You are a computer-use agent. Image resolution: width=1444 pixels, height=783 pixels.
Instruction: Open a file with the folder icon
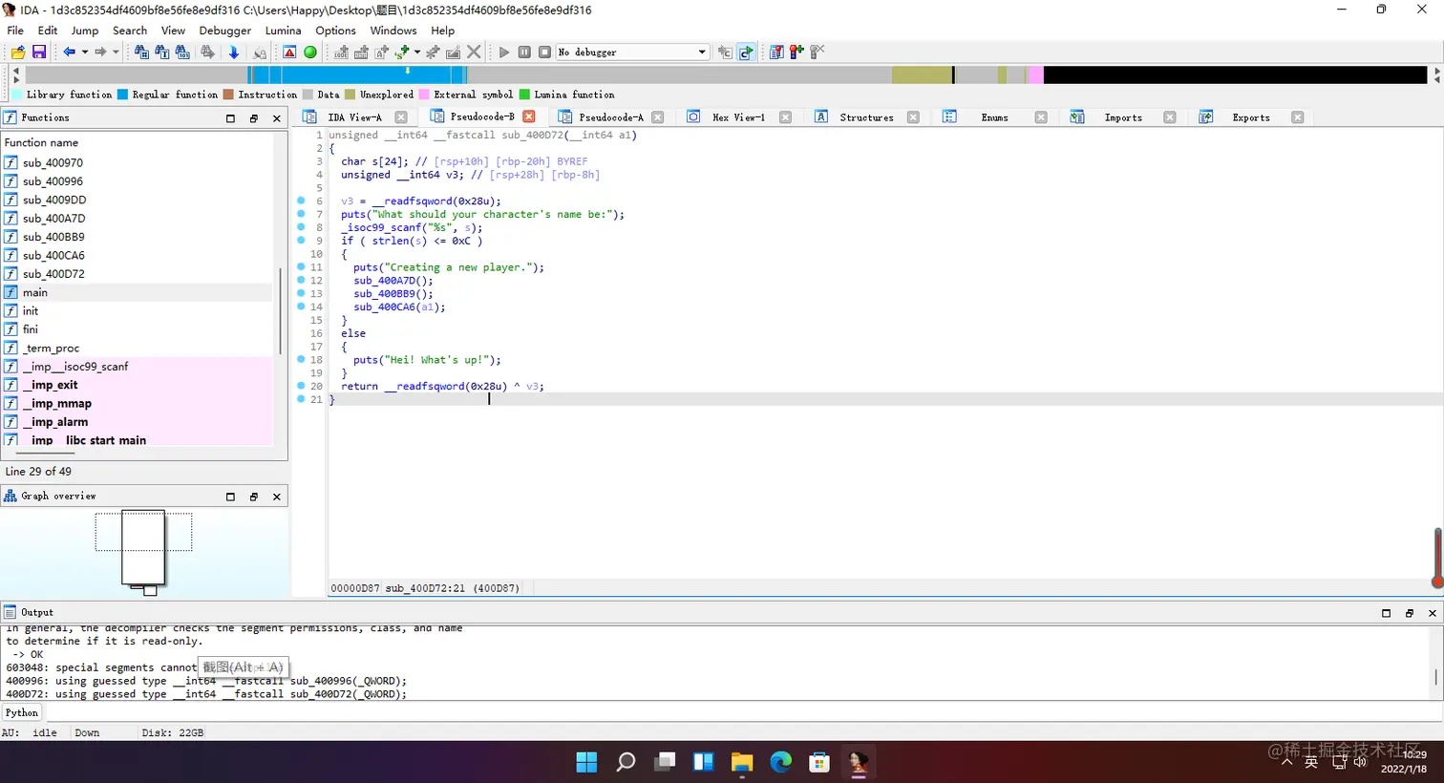click(x=18, y=53)
